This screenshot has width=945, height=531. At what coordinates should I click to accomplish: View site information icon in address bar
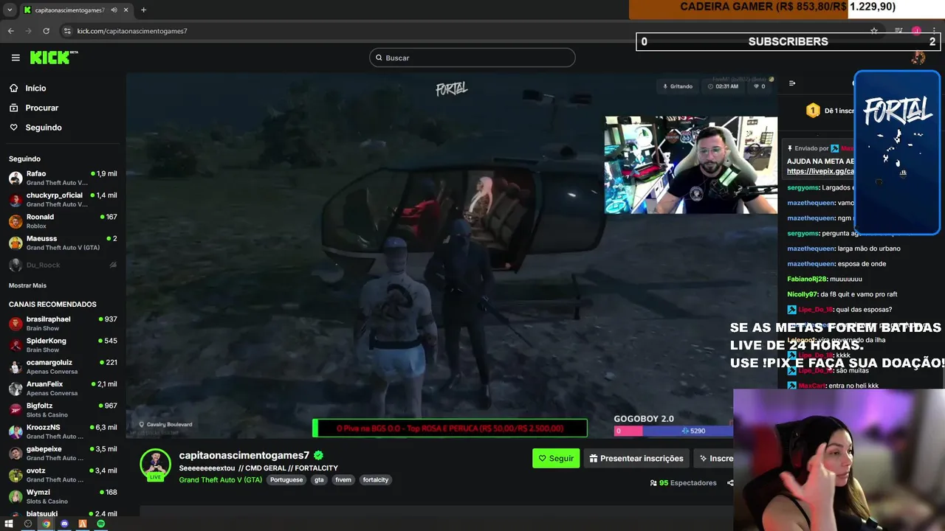coord(67,31)
